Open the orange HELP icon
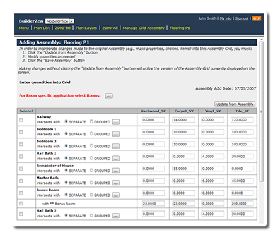Screen dimensions: 278x237 point(257,18)
